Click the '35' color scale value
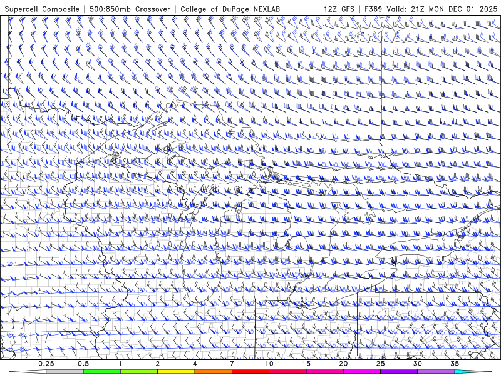Image resolution: width=501 pixels, height=375 pixels. click(x=455, y=364)
